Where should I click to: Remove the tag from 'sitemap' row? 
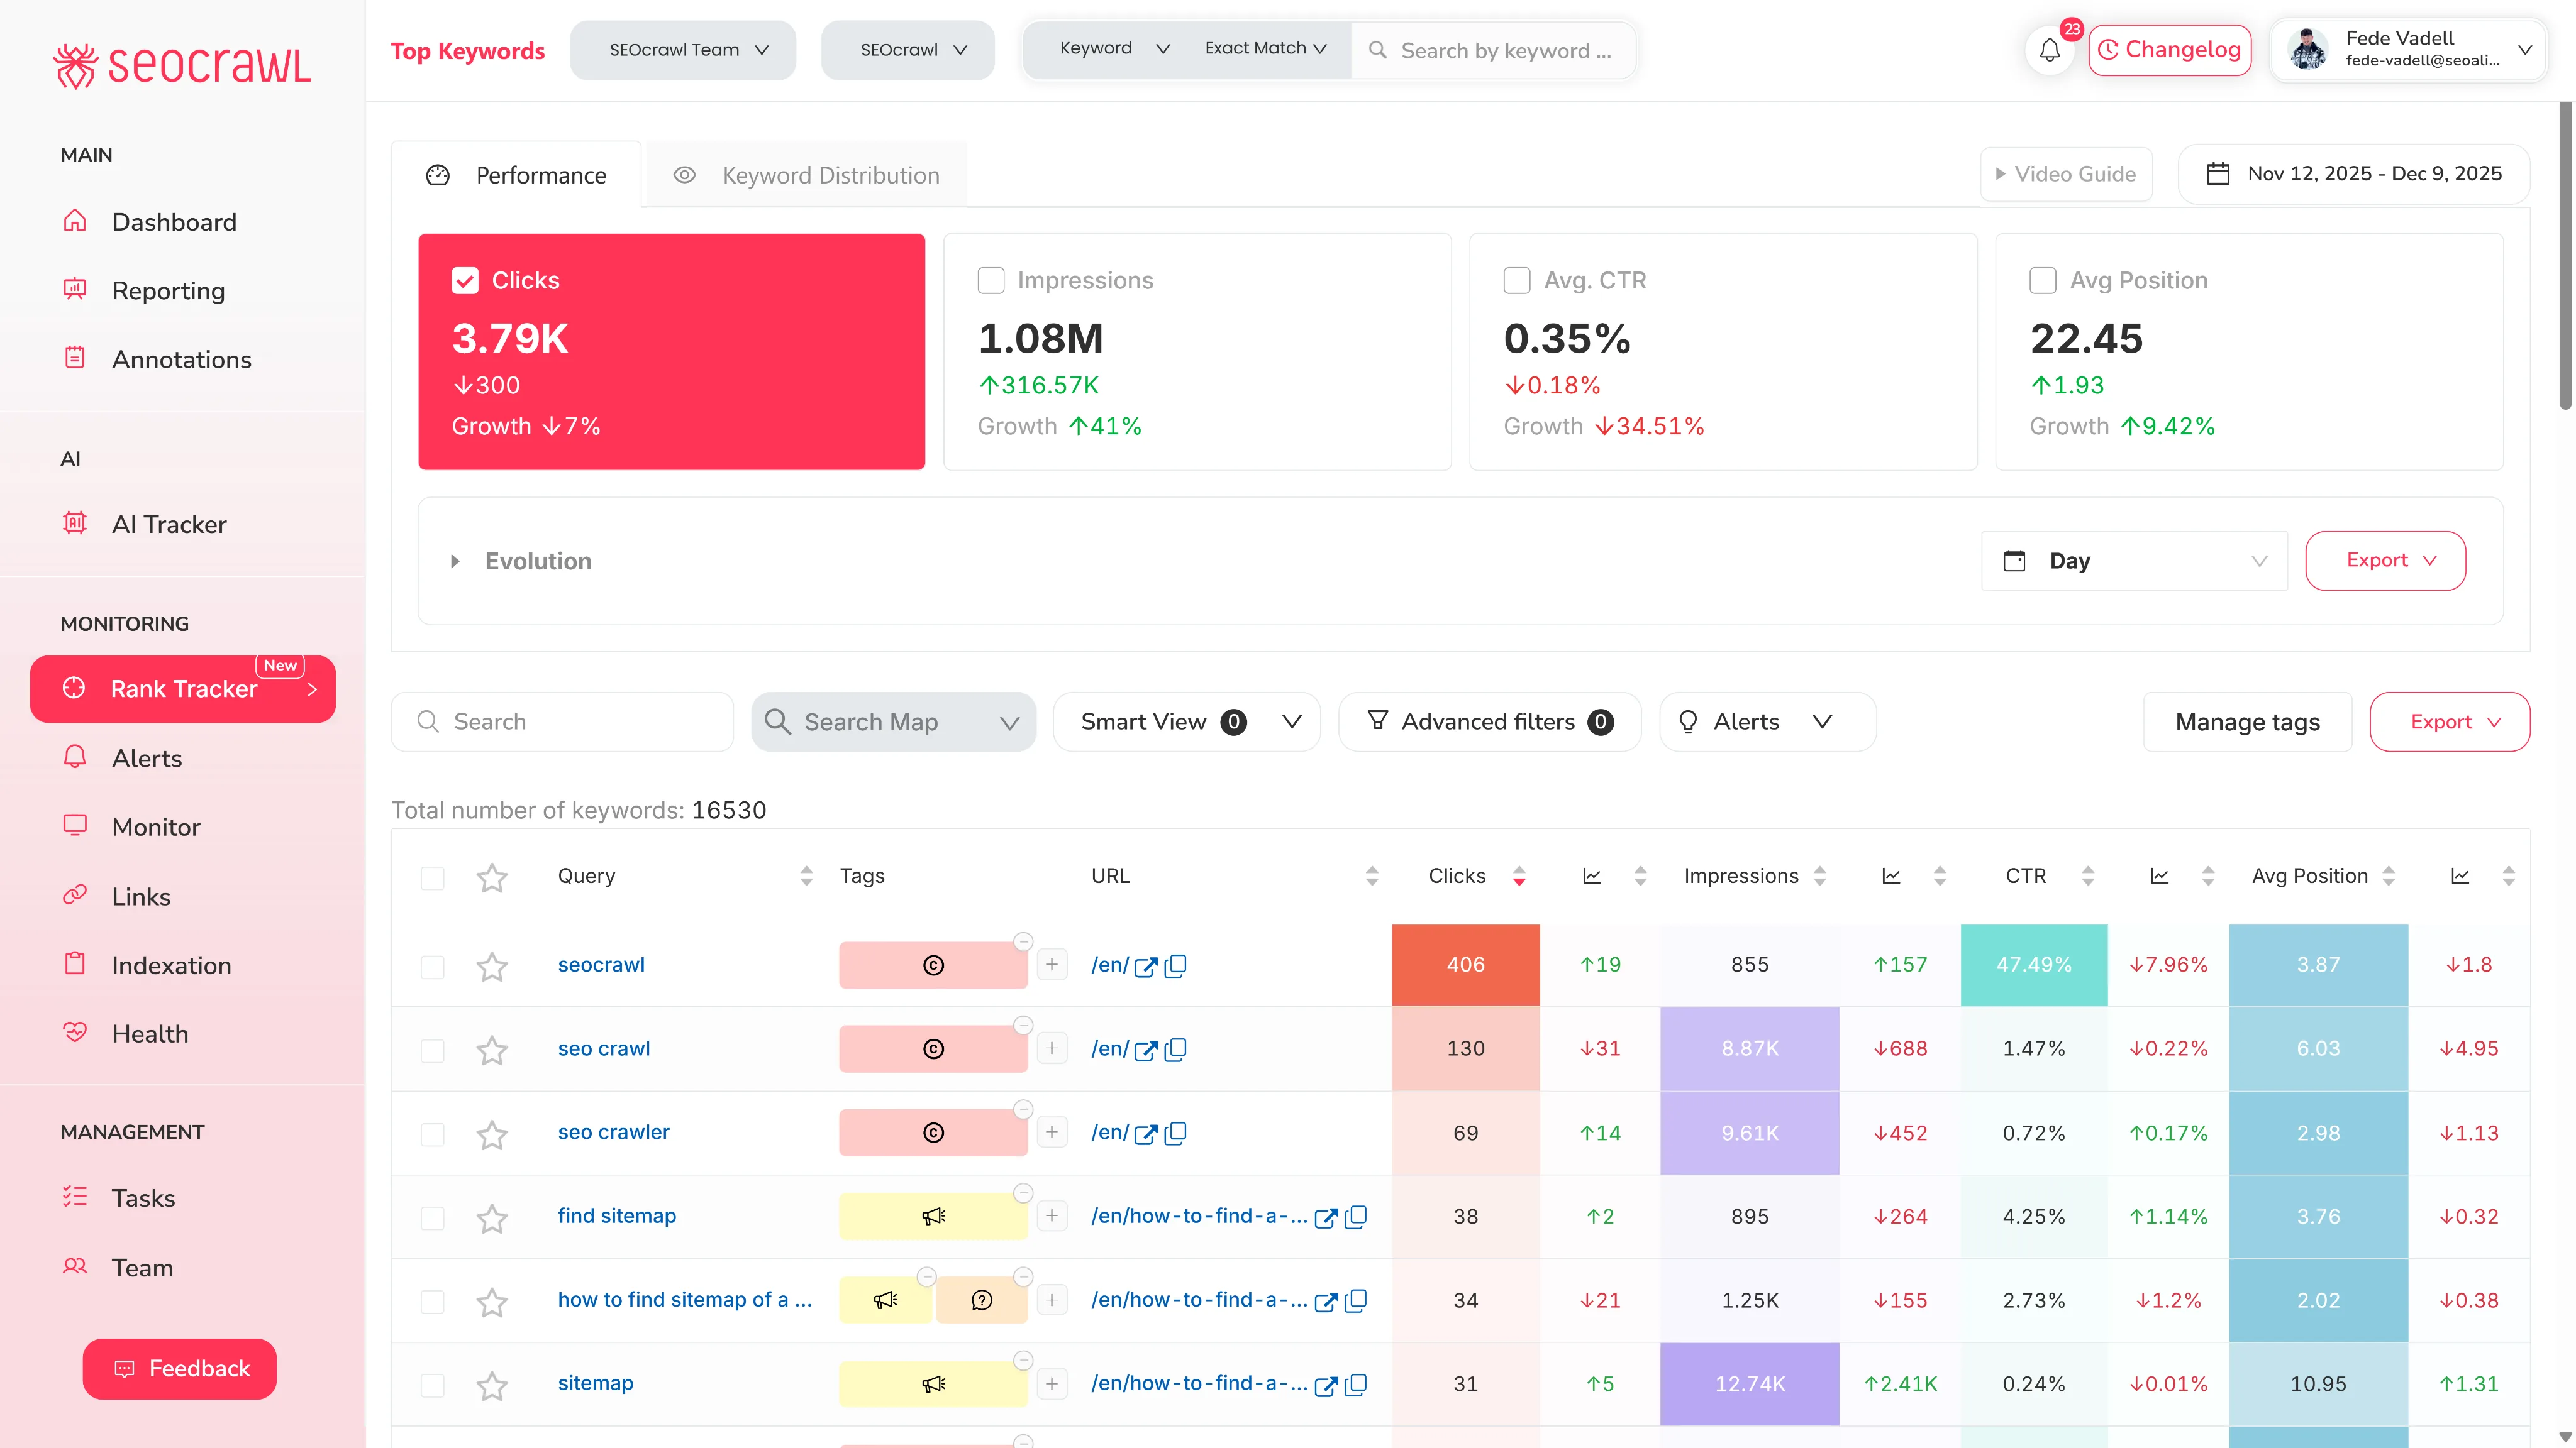coord(1023,1360)
